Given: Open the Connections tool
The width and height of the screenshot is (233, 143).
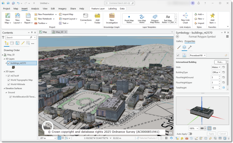Looking at the screenshot, I should 86,18.
